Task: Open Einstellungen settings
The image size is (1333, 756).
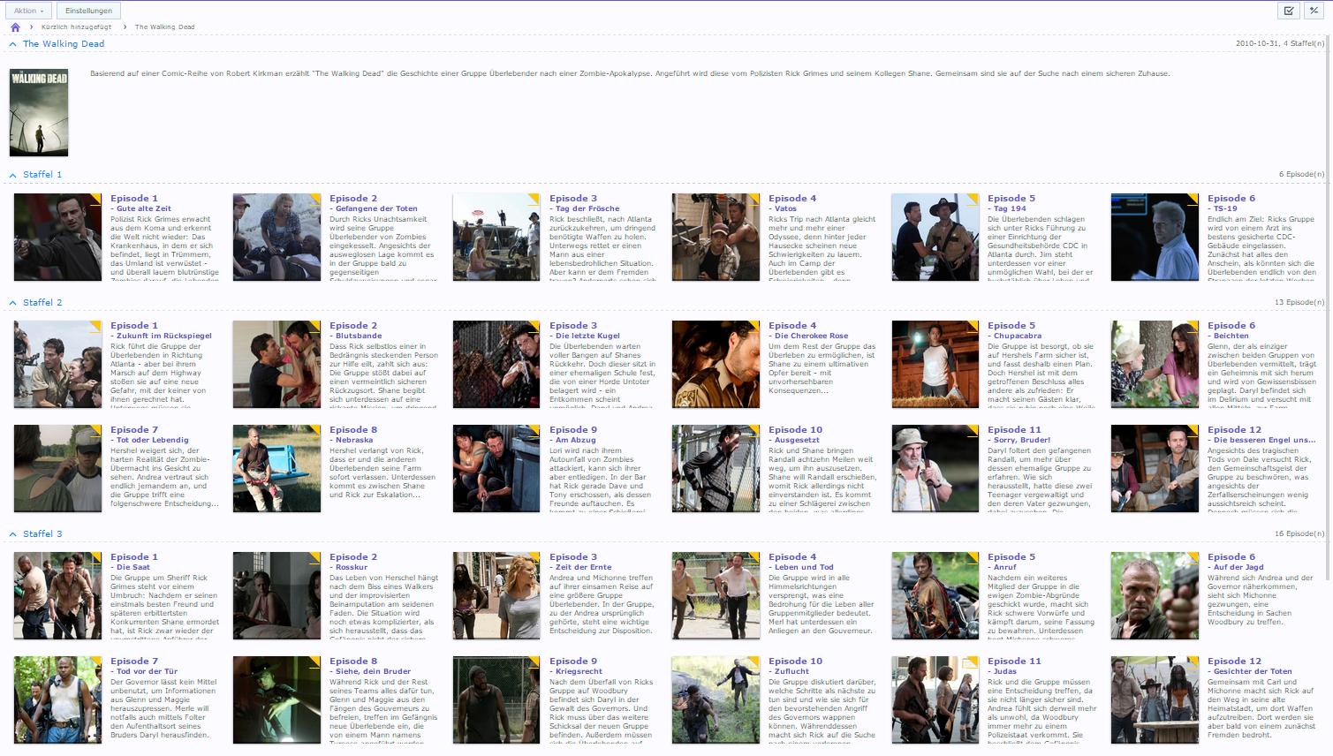Action: [88, 11]
